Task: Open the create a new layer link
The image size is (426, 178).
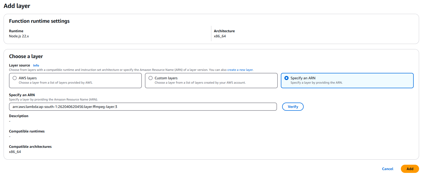Action: (x=240, y=70)
